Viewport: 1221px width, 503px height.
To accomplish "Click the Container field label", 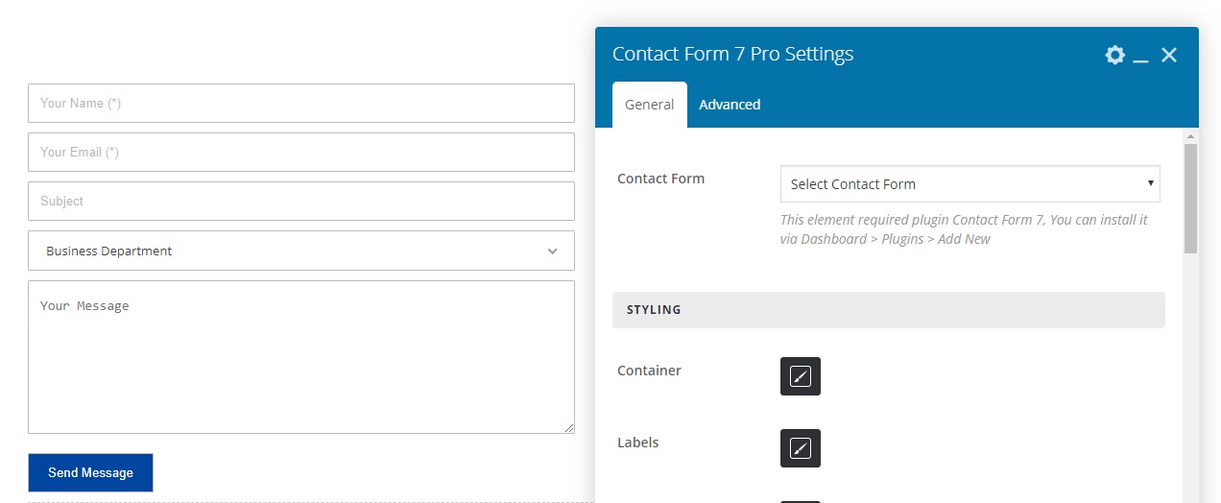I will coord(649,371).
